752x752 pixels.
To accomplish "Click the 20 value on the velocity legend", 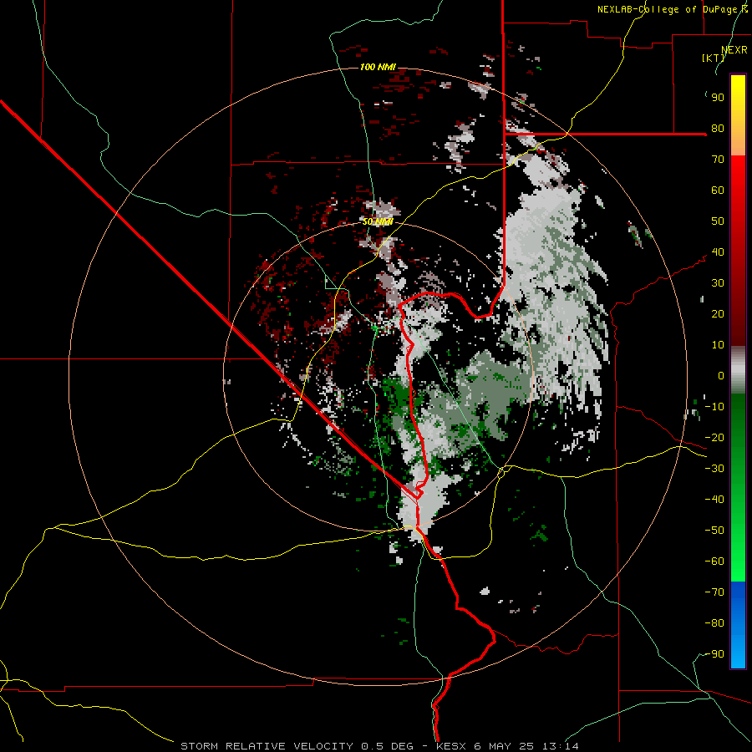I will (718, 314).
